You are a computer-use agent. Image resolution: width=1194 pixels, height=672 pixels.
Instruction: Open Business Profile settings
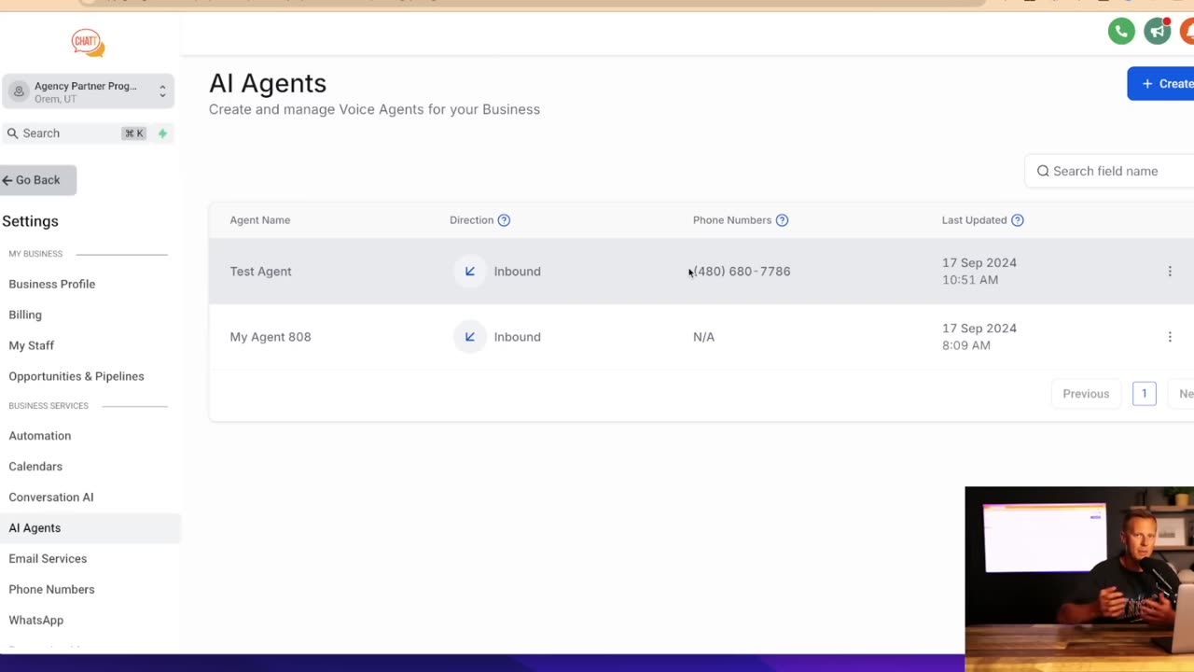pos(52,284)
